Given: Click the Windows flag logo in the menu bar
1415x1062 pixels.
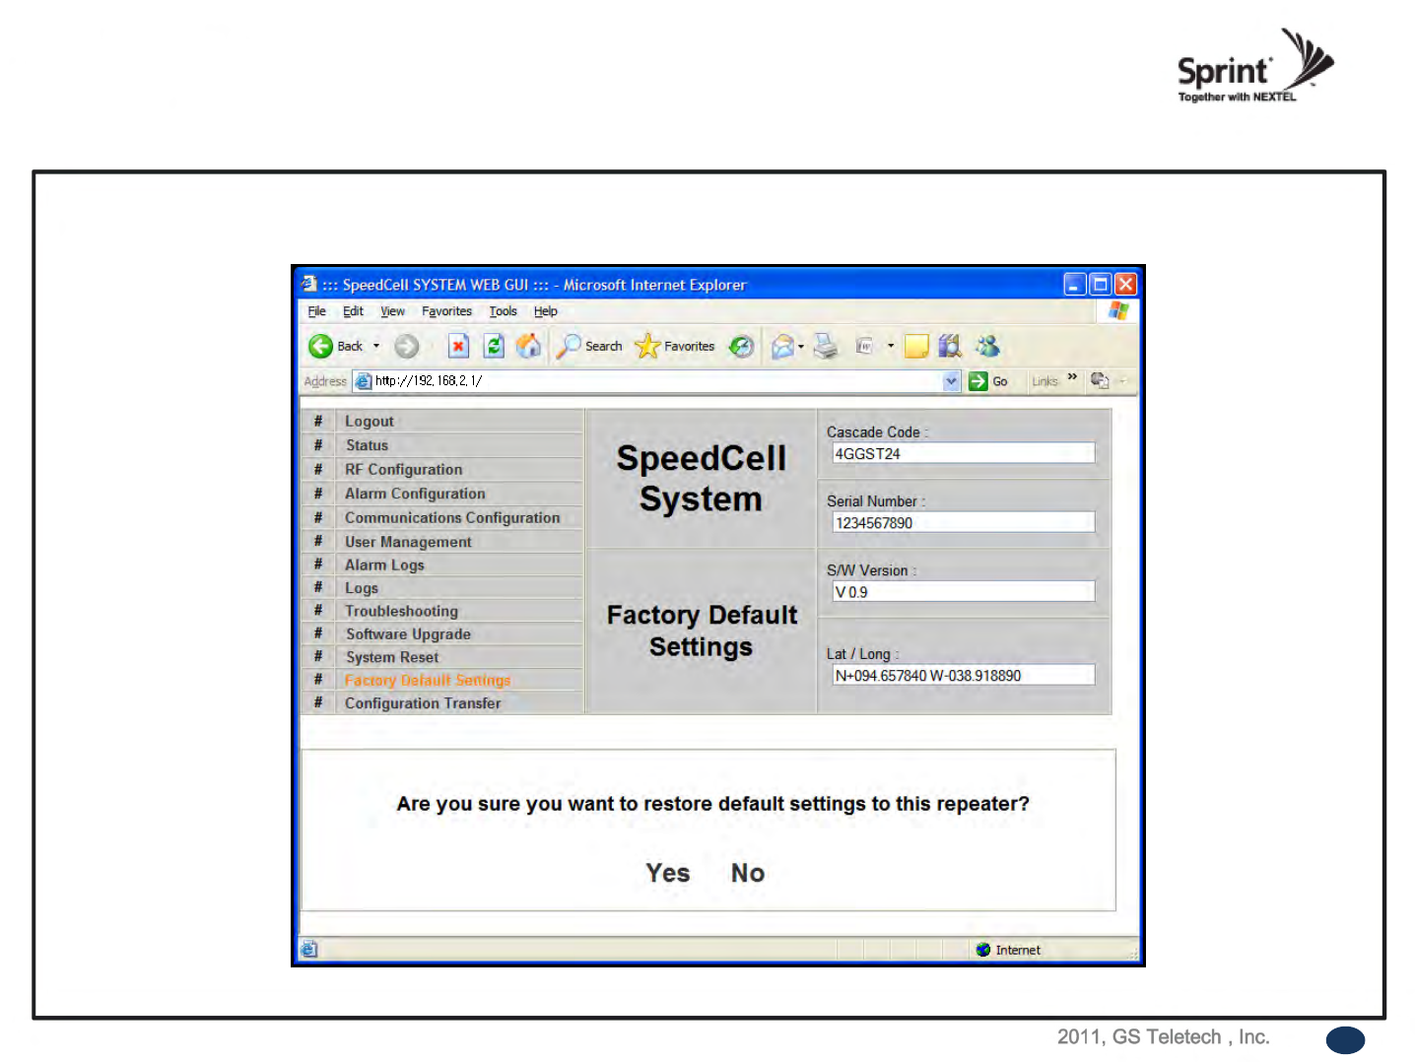Looking at the screenshot, I should pos(1117,310).
